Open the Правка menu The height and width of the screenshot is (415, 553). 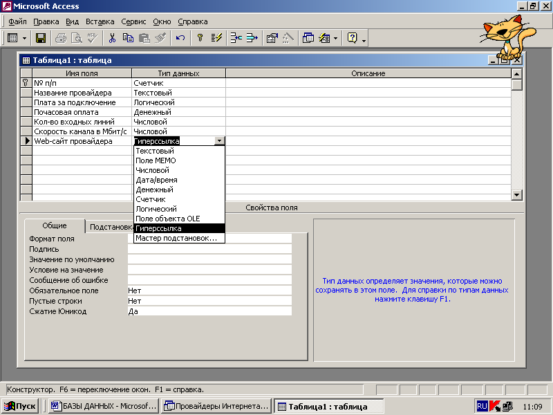[x=46, y=21]
